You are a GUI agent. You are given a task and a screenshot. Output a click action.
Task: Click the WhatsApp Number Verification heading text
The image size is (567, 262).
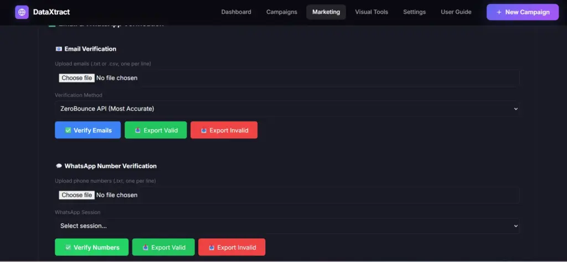click(x=111, y=166)
